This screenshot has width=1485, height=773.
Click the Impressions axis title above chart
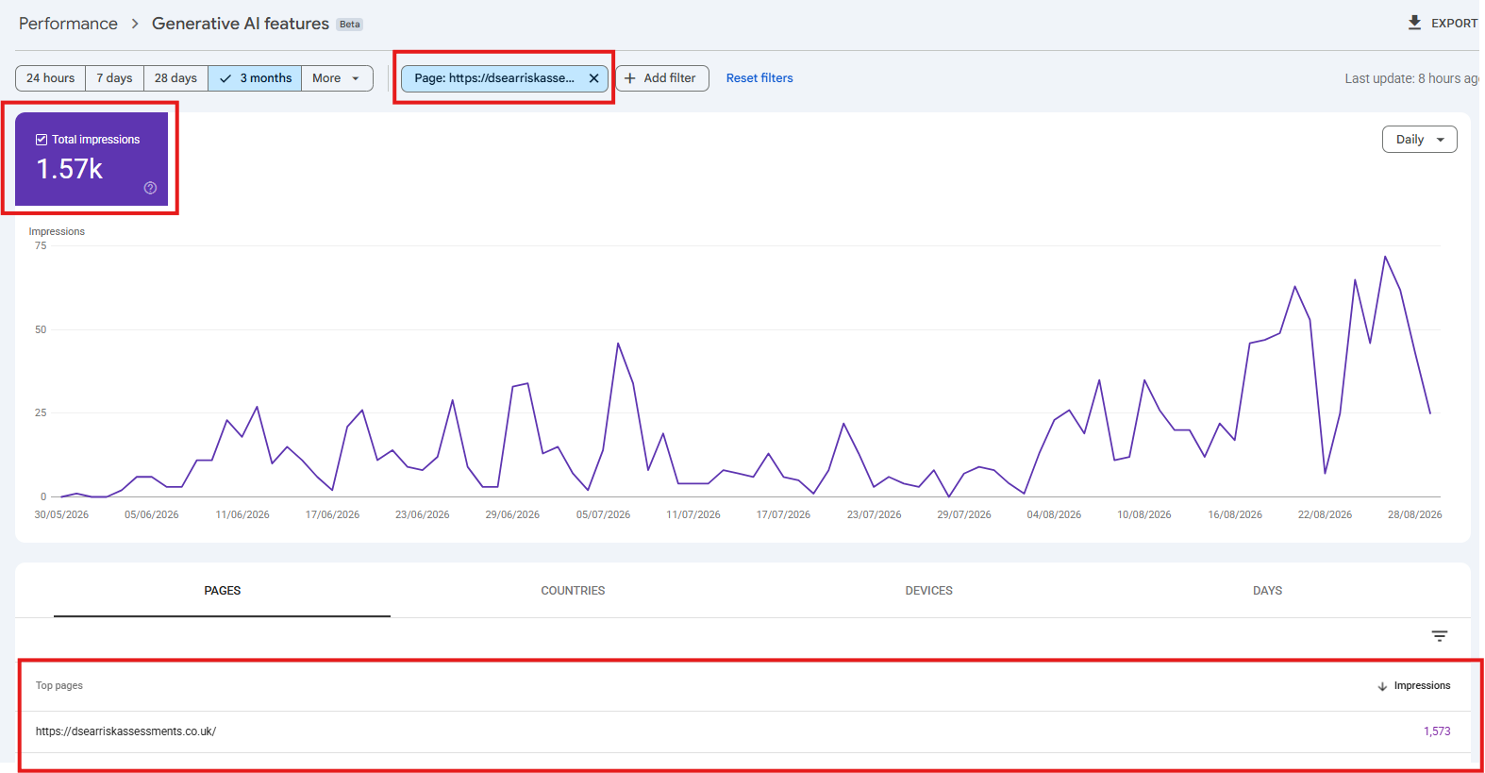point(57,232)
